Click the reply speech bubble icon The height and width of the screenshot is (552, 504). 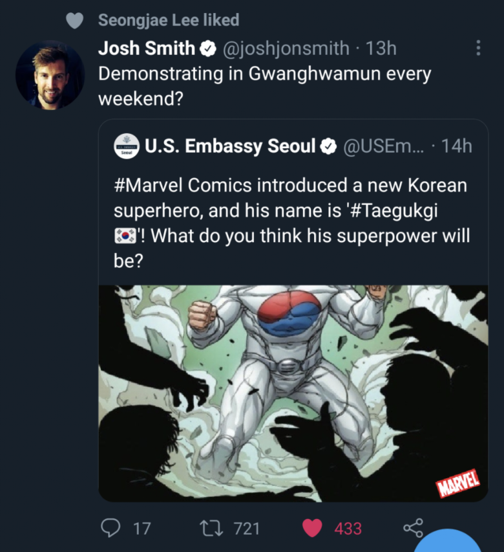(112, 528)
